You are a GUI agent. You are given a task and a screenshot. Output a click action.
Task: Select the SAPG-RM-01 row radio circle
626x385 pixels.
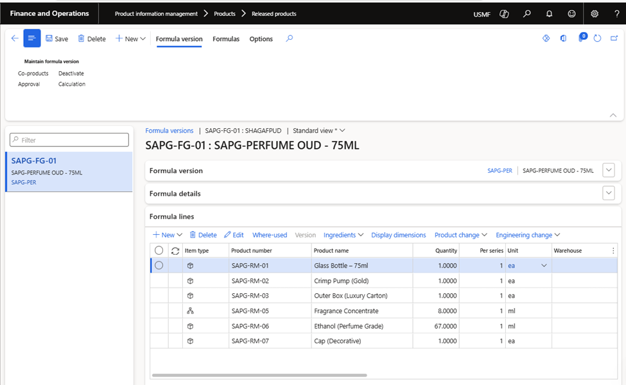click(x=159, y=265)
